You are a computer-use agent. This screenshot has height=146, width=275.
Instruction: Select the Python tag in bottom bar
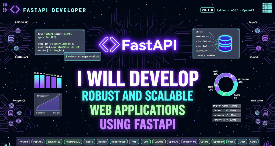click(24, 142)
